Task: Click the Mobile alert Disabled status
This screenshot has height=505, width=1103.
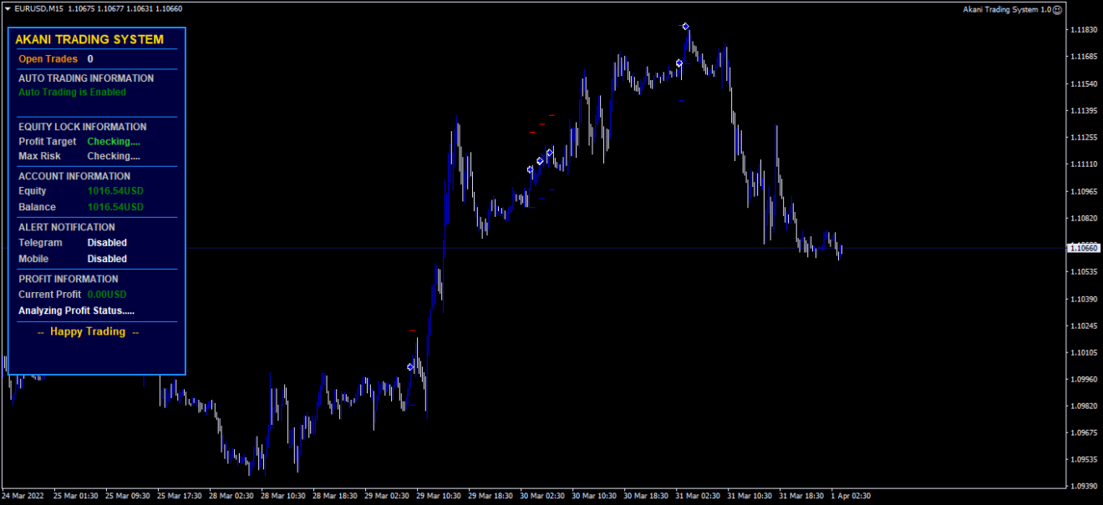Action: point(107,259)
